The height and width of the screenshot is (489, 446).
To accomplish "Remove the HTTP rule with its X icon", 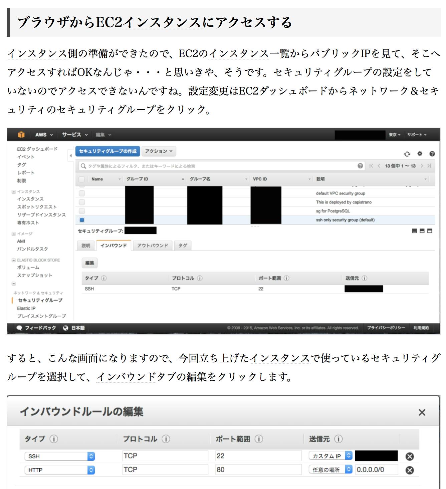I will tap(410, 470).
